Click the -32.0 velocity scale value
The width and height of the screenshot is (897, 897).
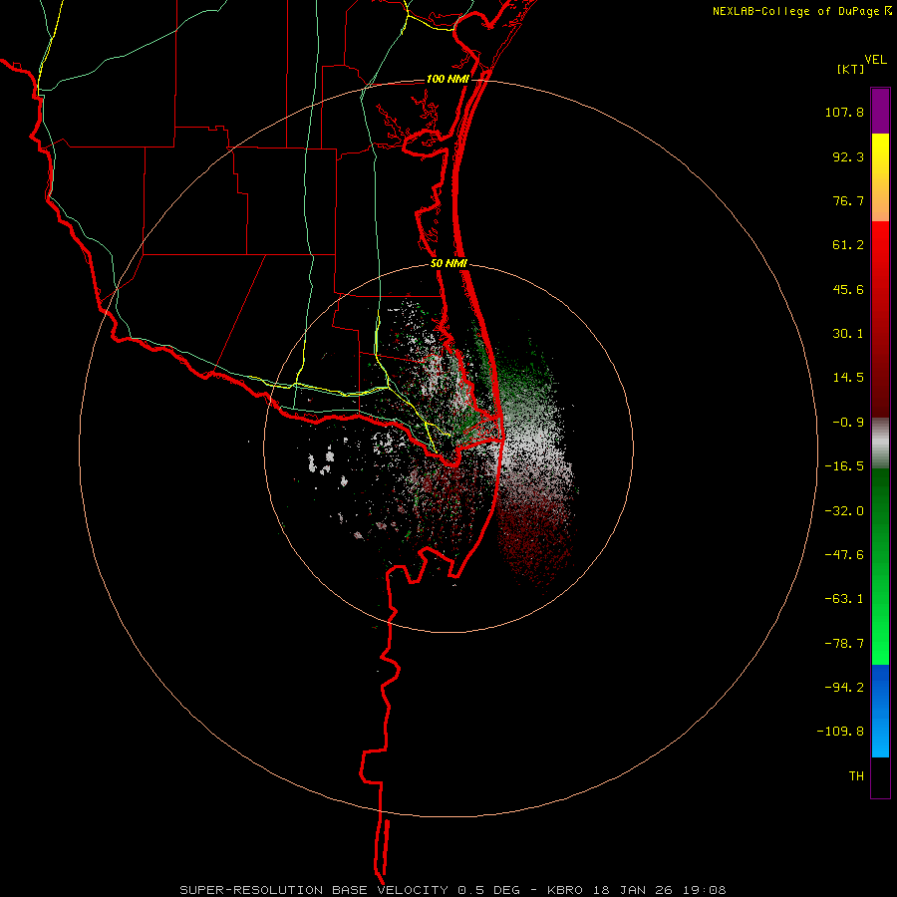point(844,511)
